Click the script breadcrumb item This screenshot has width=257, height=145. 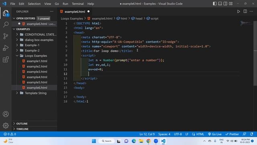pyautogui.click(x=153, y=19)
